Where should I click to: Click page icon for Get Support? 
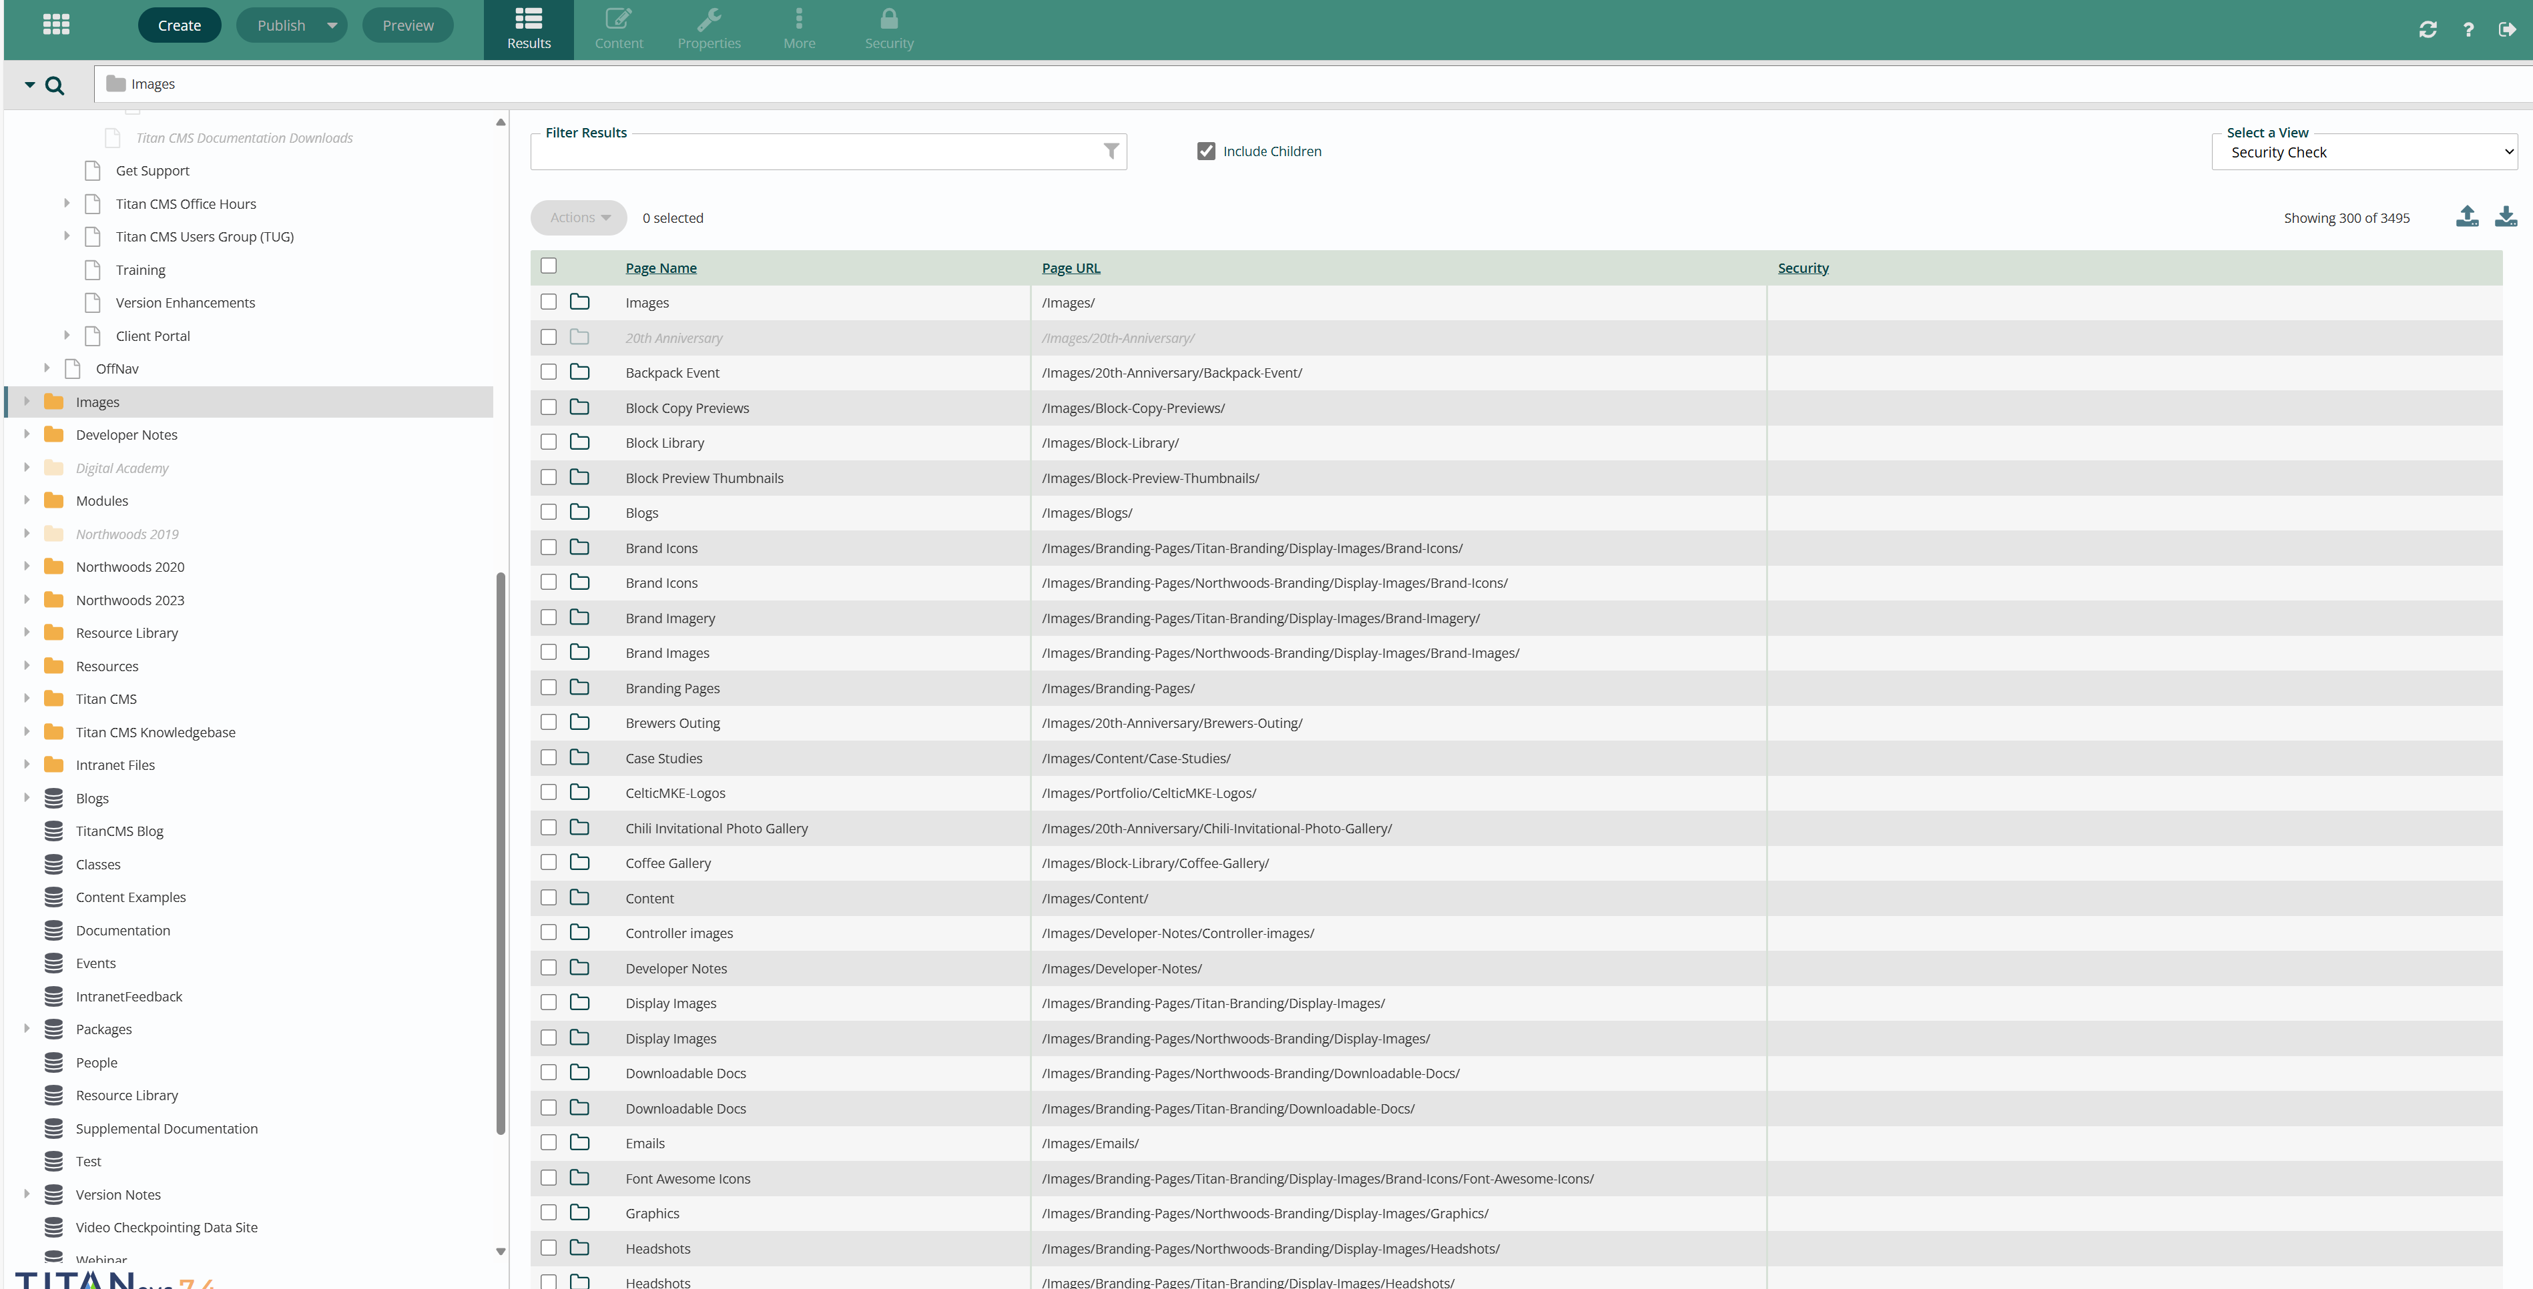(x=92, y=170)
